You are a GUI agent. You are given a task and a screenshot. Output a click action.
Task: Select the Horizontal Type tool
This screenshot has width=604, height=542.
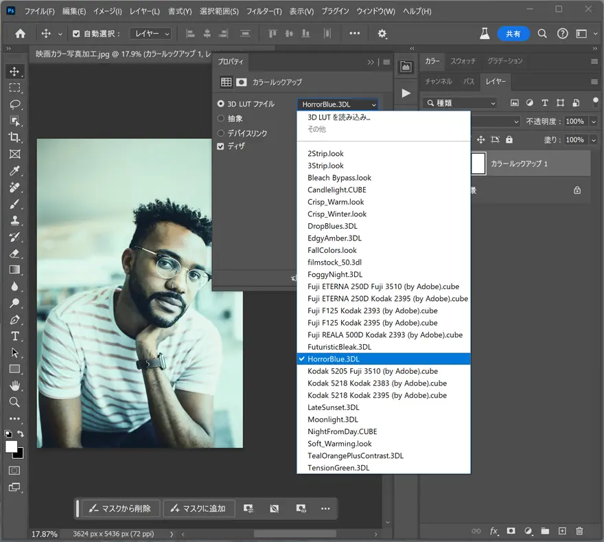(14, 336)
